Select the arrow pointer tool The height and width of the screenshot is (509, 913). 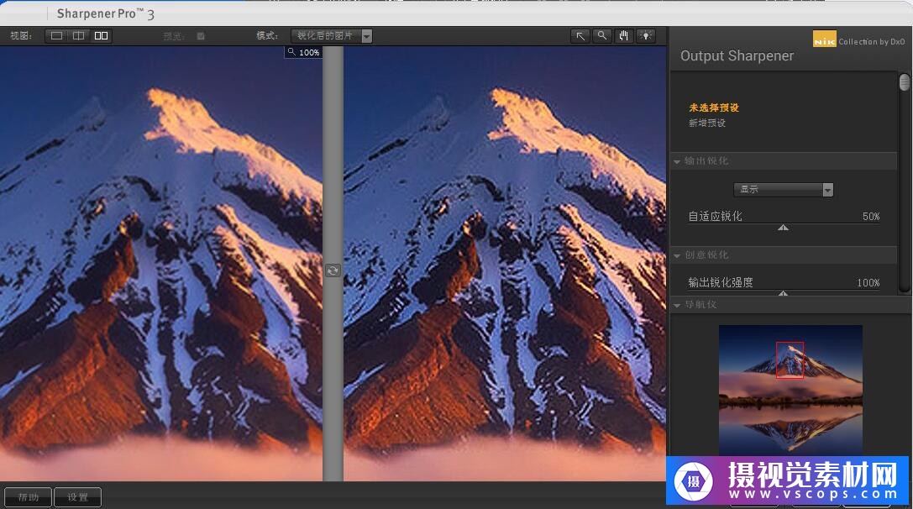[x=580, y=36]
